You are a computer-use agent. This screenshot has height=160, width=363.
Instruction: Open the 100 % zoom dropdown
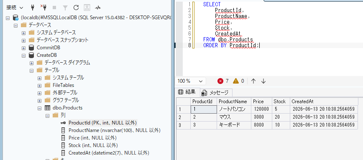190,81
